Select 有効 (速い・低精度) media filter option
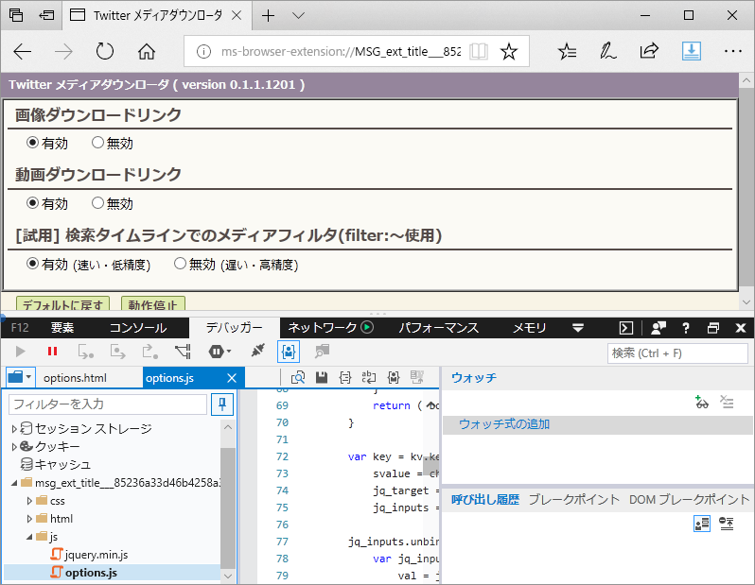755x585 pixels. 32,264
